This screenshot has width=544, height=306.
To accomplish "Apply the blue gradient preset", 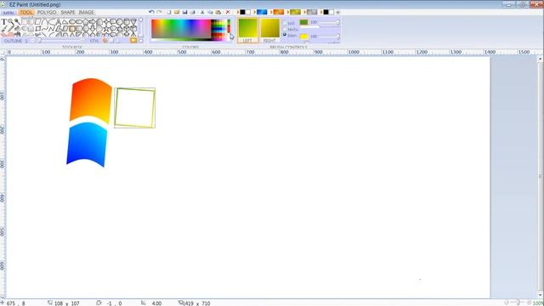I will pos(262,12).
